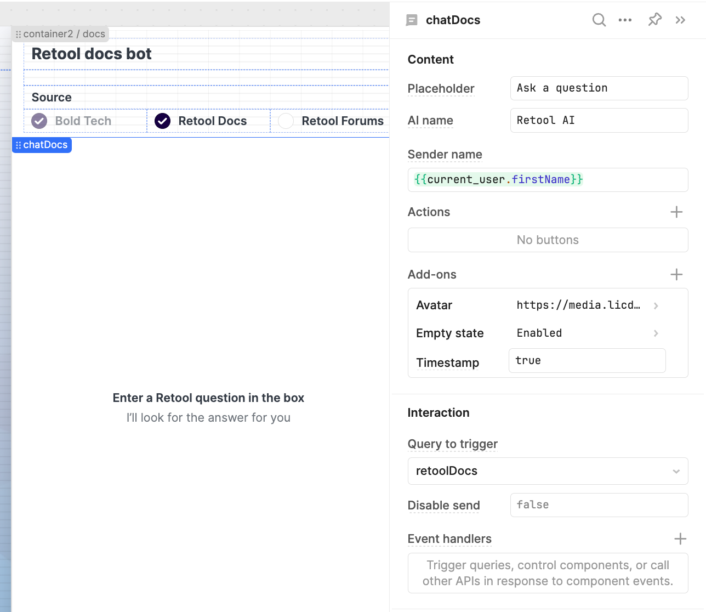Click the Add-ons property label
The image size is (706, 612).
tap(432, 275)
